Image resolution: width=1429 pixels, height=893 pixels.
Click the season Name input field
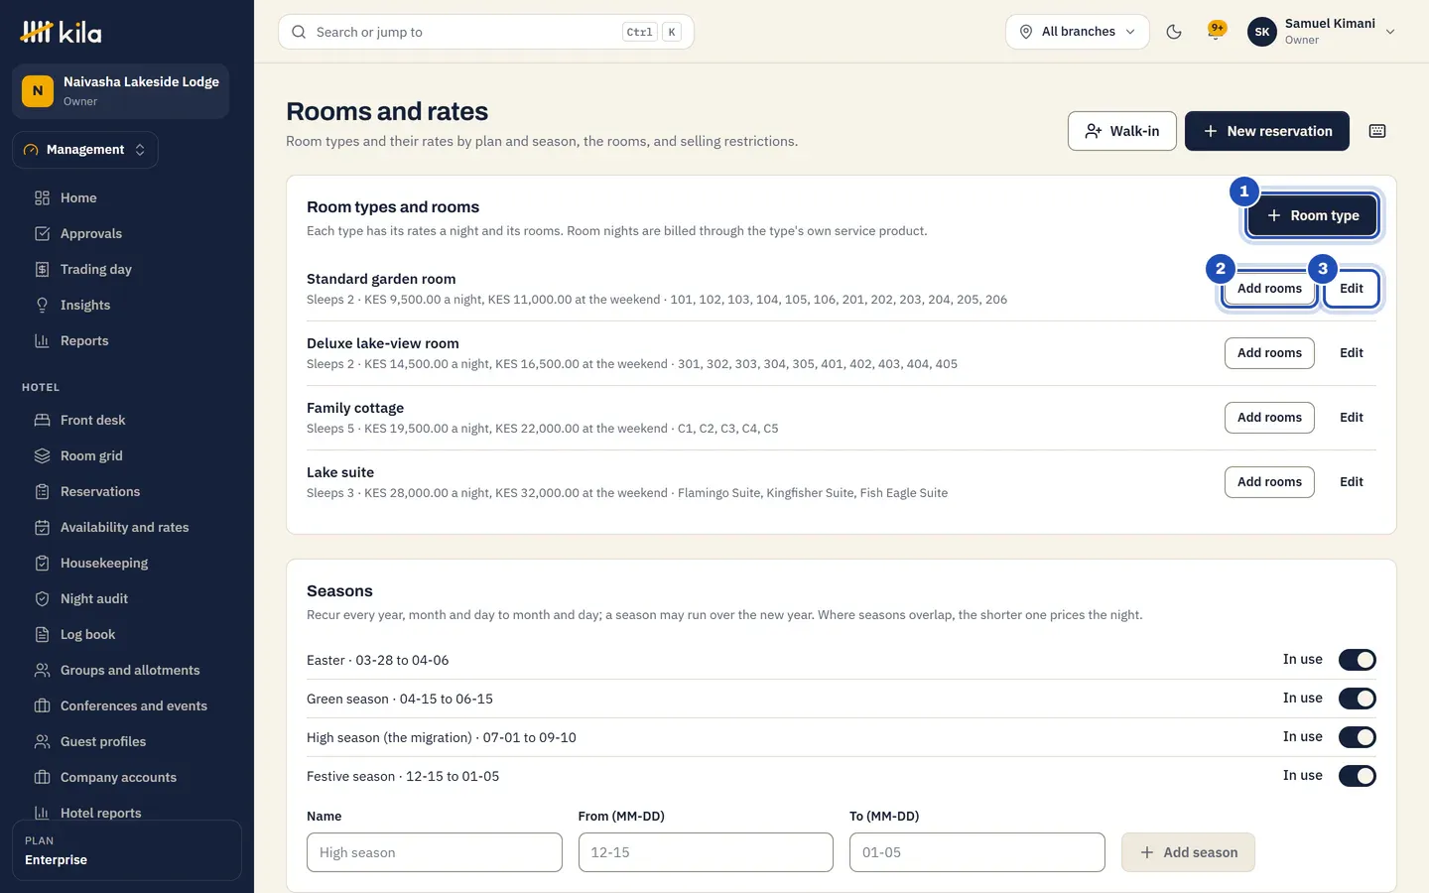435,852
